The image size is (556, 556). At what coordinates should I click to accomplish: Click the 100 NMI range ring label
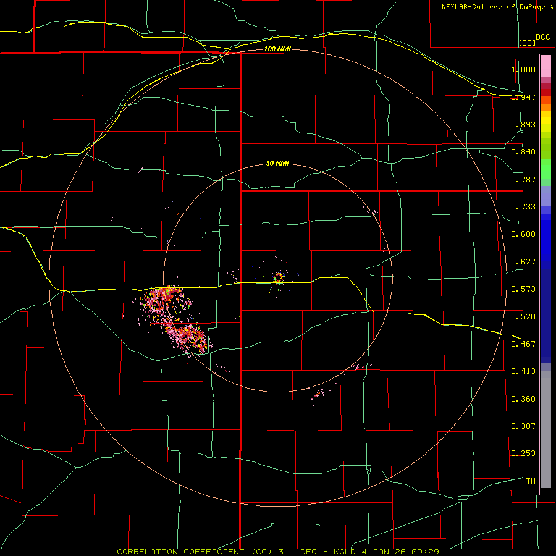tap(277, 49)
